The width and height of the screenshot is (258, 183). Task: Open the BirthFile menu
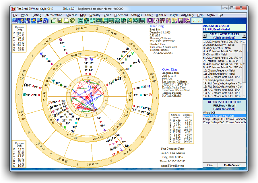(x=161, y=15)
